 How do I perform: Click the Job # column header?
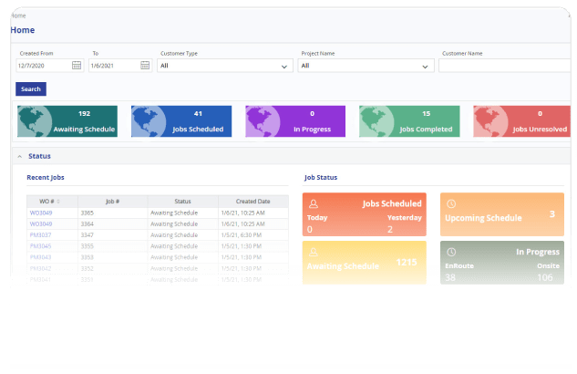[113, 202]
